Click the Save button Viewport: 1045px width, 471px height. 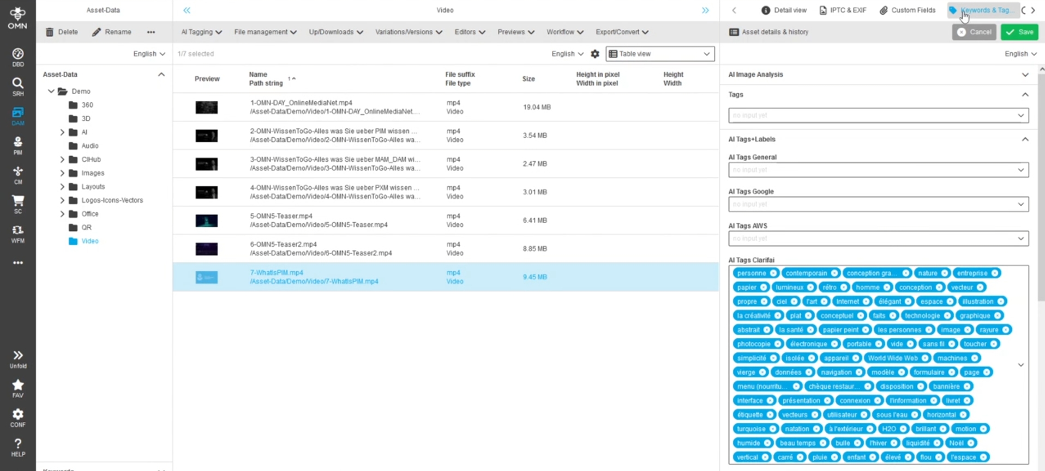1019,32
